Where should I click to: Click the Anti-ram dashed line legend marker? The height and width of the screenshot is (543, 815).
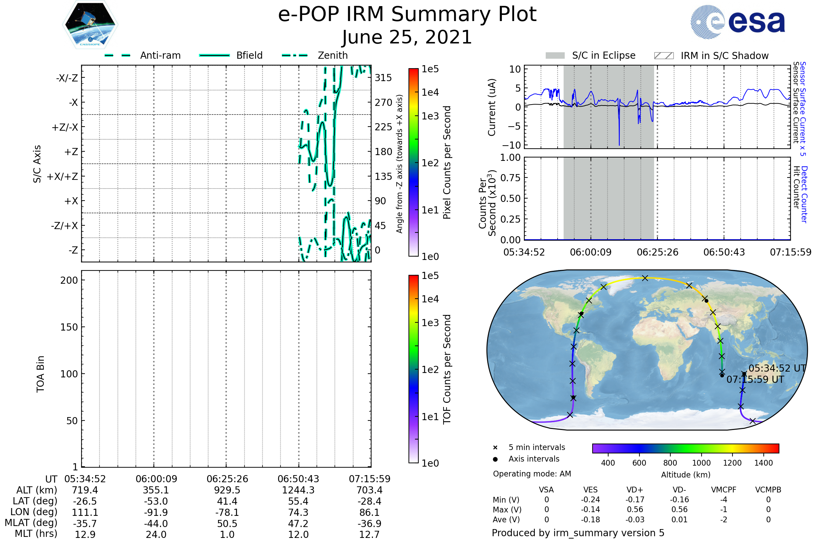[117, 55]
